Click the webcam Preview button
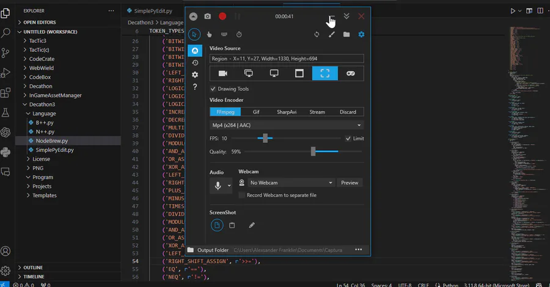 pos(350,183)
